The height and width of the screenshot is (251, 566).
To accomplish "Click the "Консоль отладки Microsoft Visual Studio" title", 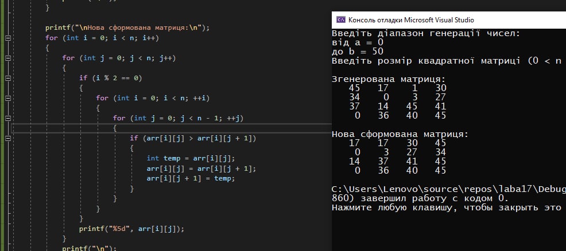I will click(411, 20).
